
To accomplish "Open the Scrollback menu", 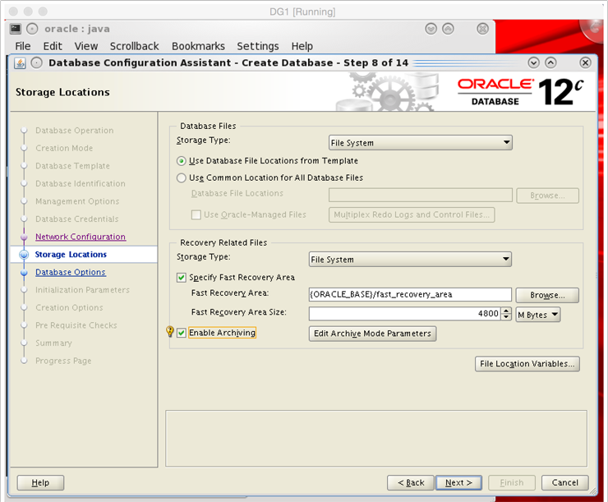I will (x=134, y=46).
